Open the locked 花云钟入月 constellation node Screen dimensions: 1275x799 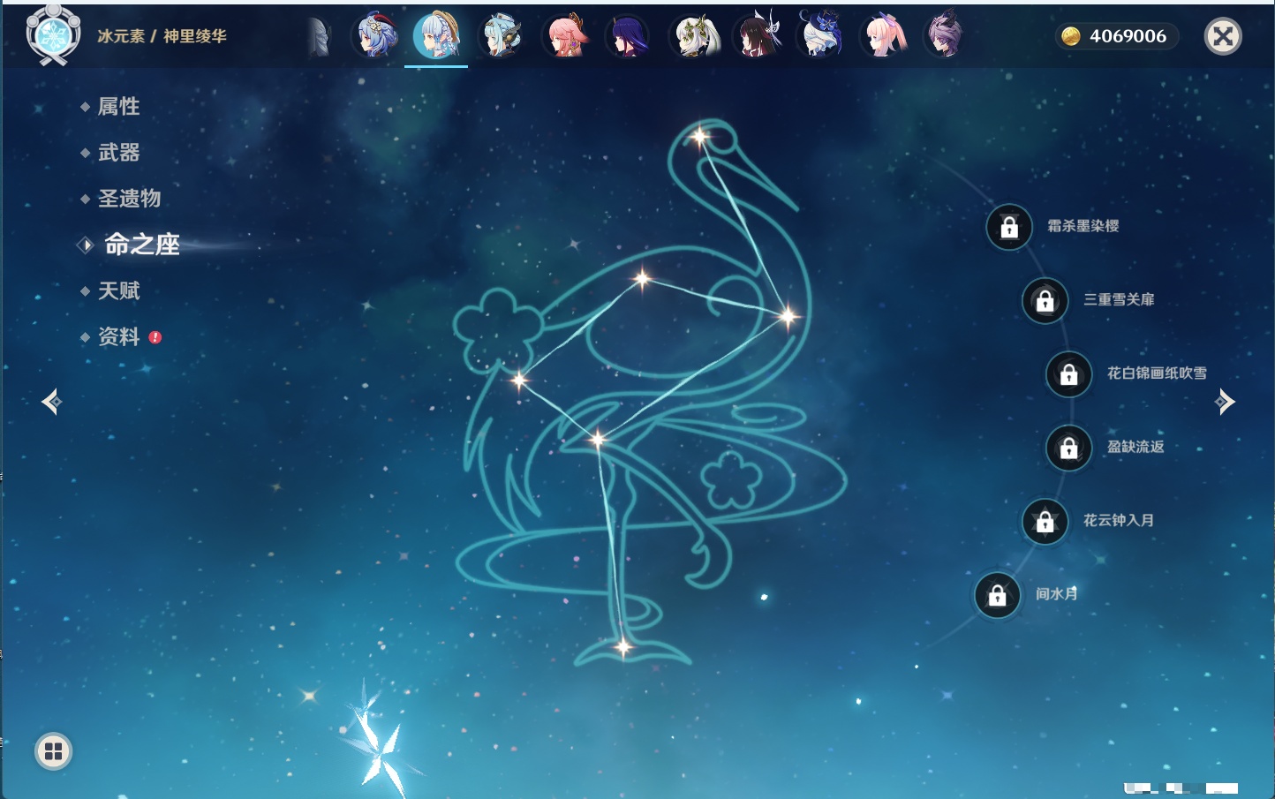[1045, 521]
